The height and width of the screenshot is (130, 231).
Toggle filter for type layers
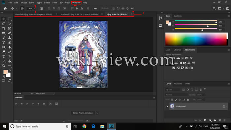pos(192,90)
